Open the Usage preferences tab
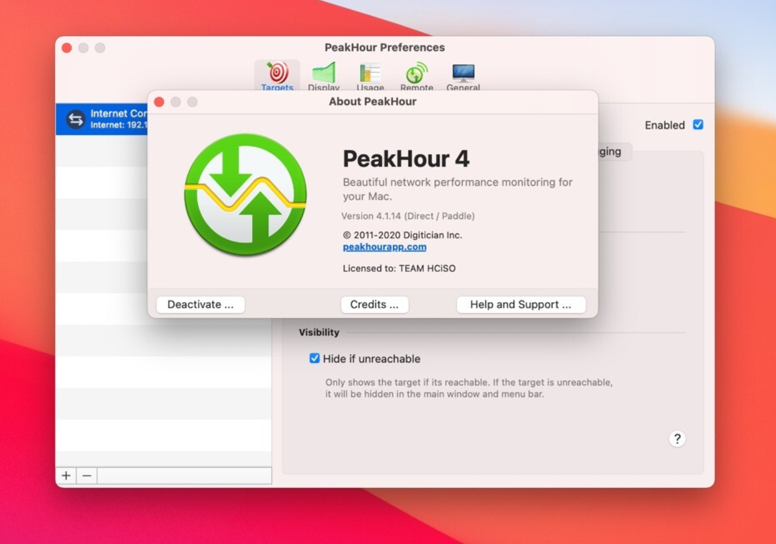 pyautogui.click(x=370, y=75)
